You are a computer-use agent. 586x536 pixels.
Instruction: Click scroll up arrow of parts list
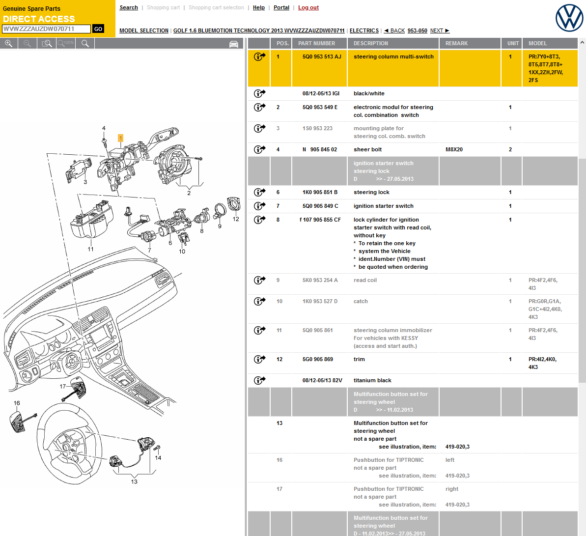[582, 42]
